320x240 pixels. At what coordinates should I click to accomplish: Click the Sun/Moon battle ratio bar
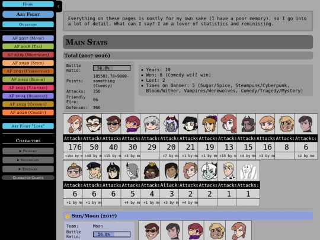click(111, 234)
